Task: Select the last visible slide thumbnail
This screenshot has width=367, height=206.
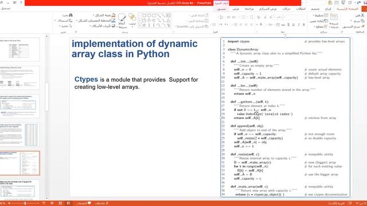Action: tap(19, 189)
